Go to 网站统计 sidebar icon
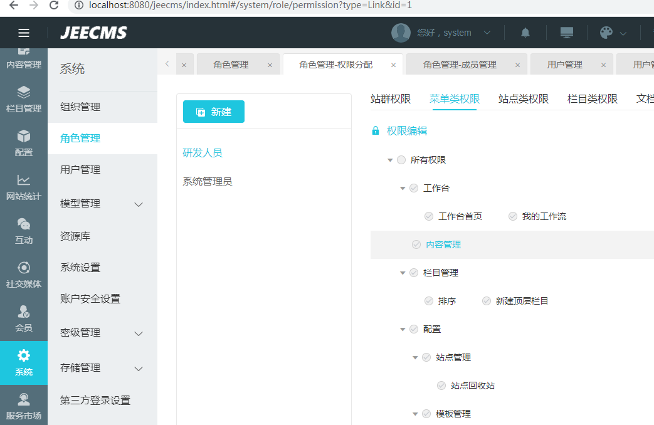This screenshot has width=654, height=425. tap(24, 187)
